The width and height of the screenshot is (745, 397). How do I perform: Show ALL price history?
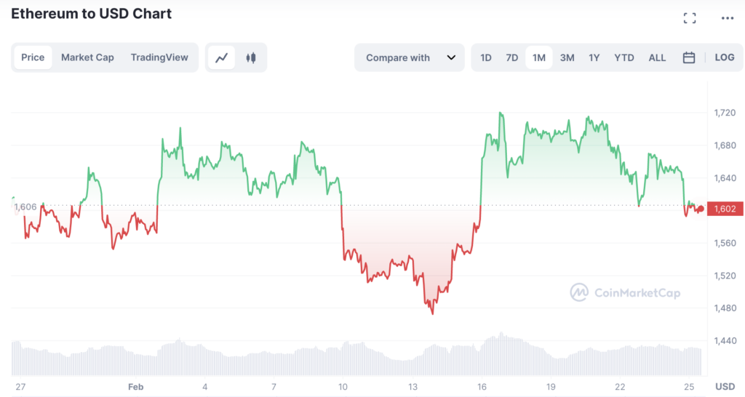[x=657, y=57]
